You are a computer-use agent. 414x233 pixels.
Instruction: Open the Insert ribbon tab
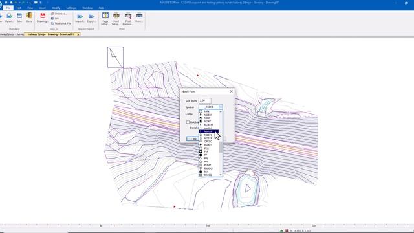click(42, 8)
